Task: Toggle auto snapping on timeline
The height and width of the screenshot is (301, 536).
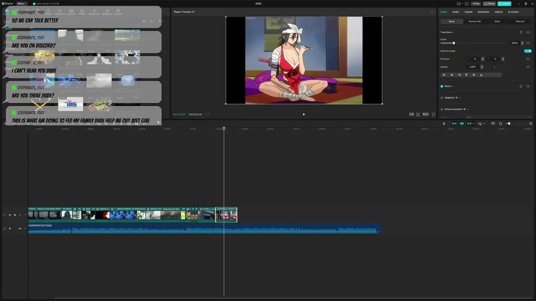Action: (462, 123)
